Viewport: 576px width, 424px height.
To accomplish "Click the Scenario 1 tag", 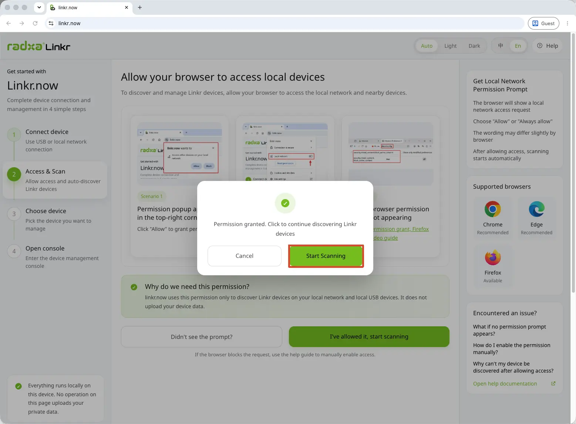I will 152,196.
